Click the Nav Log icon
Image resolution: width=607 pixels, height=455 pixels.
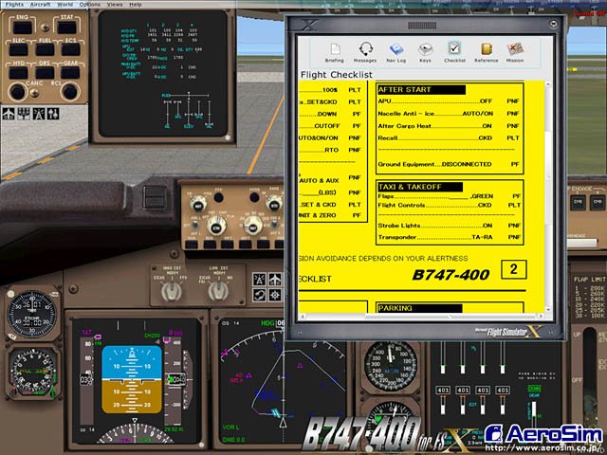pos(395,51)
